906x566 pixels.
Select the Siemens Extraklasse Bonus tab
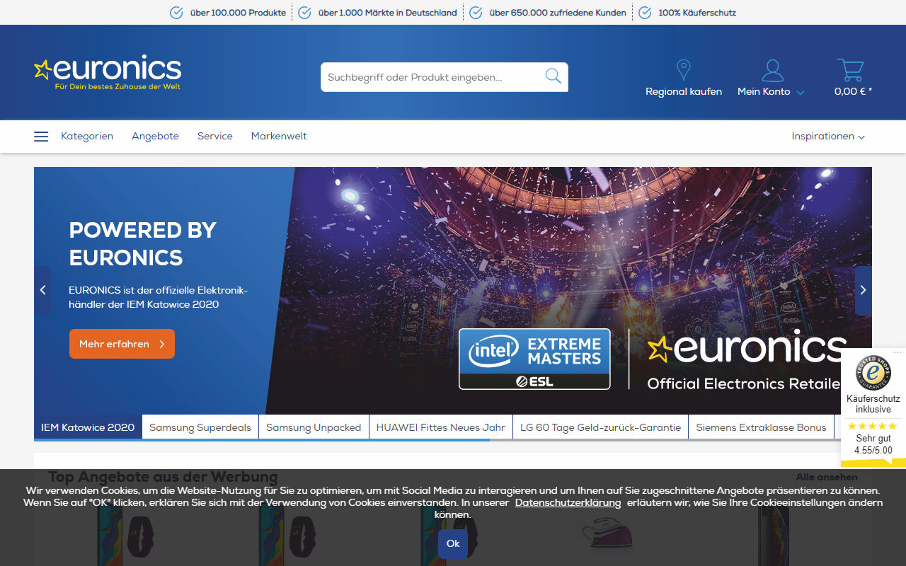(x=761, y=427)
